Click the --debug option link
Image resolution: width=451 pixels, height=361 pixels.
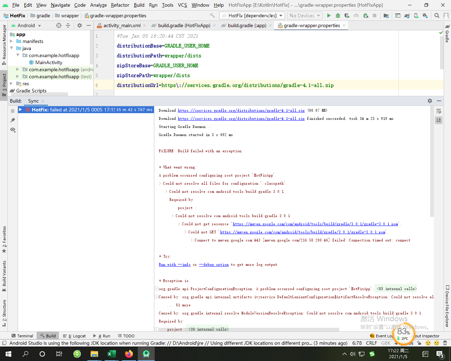coord(214,264)
